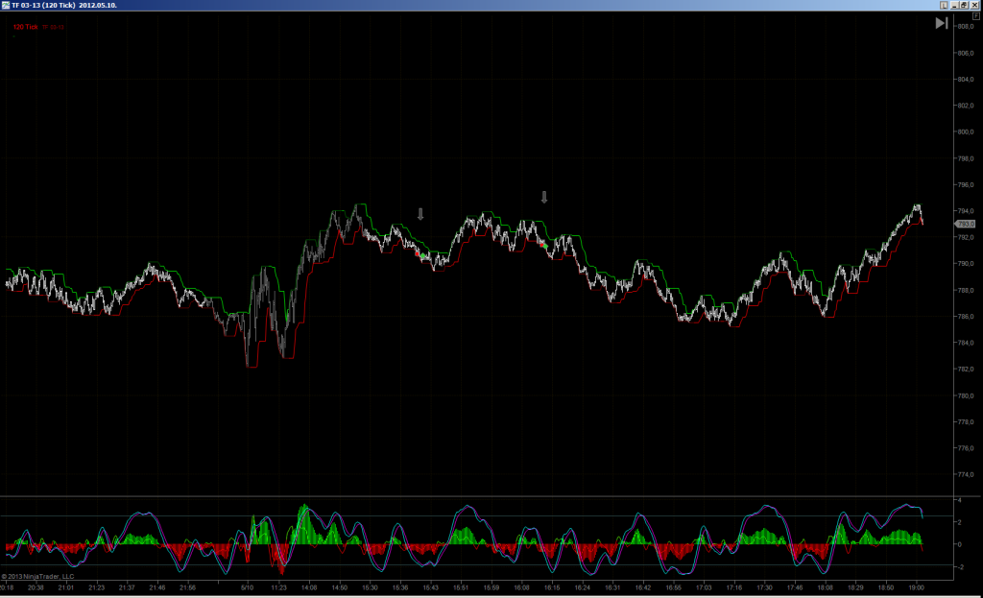Click the skip-to-latest-bar arrow icon
983x598 pixels.
coord(942,23)
